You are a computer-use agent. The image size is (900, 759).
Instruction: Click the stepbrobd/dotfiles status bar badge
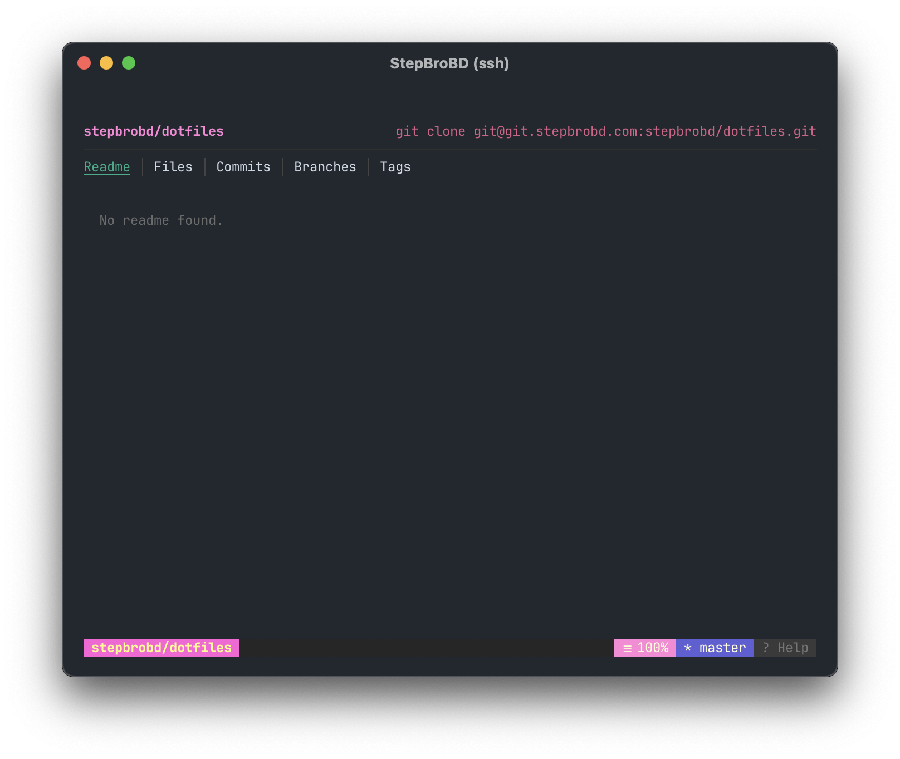point(162,647)
